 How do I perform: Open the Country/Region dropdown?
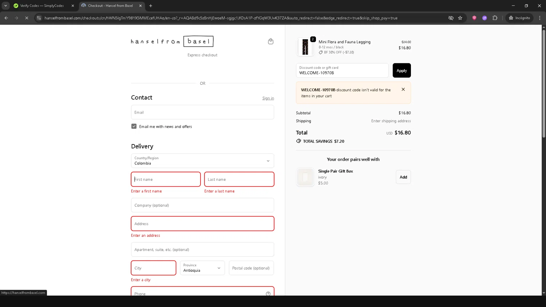click(x=202, y=161)
